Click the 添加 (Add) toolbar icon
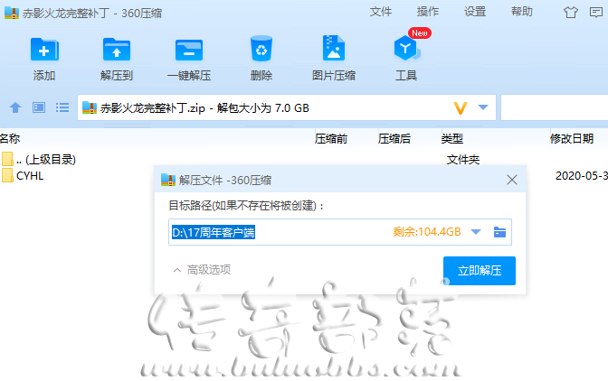 click(x=44, y=50)
